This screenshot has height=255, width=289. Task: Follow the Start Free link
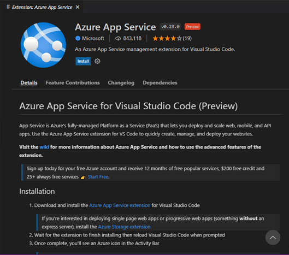pyautogui.click(x=98, y=177)
